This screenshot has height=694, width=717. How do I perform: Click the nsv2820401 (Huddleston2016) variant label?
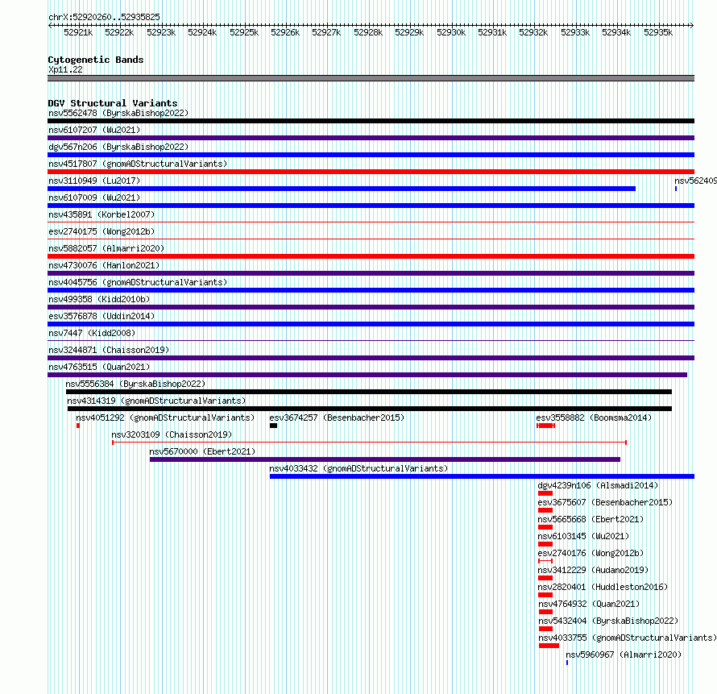(x=603, y=587)
